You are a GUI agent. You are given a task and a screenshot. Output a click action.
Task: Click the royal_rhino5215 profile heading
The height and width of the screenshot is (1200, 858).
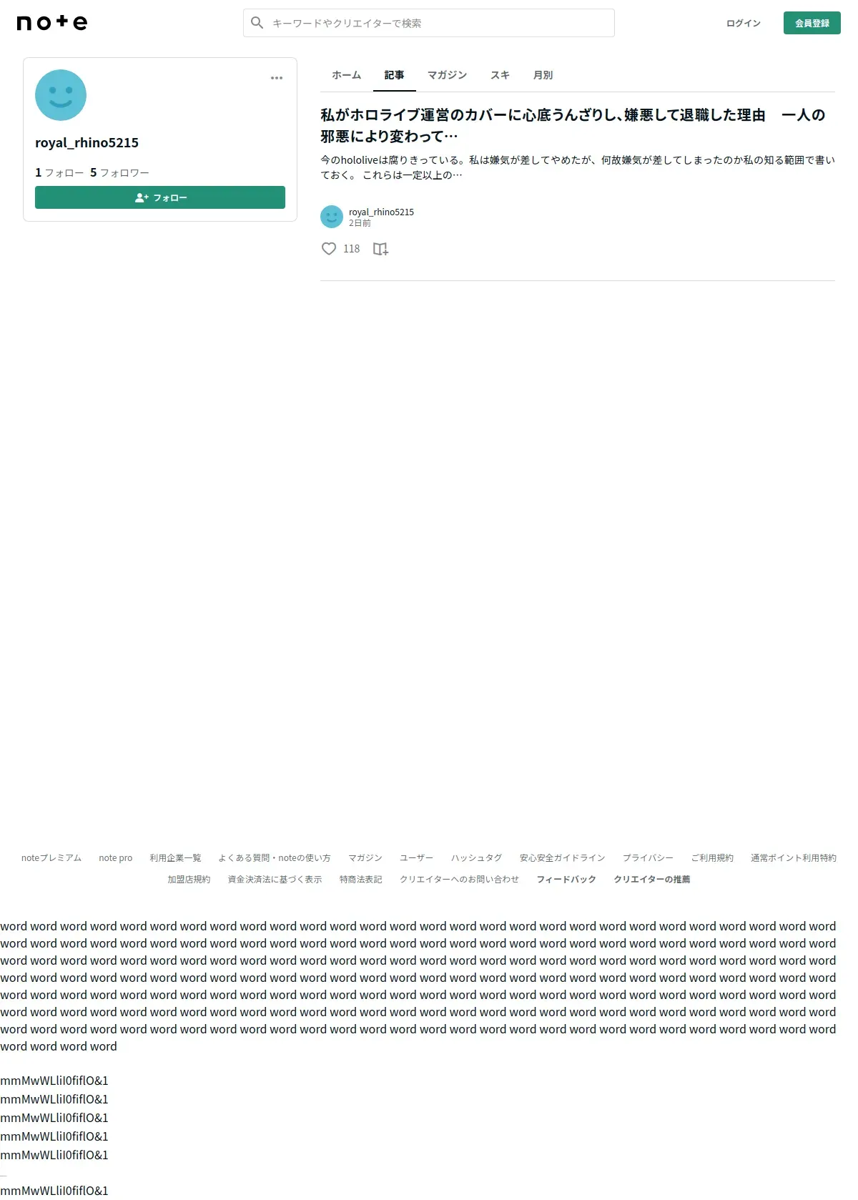click(x=87, y=142)
